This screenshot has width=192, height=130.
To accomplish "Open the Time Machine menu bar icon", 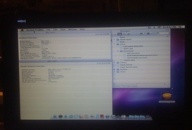I will point(150,27).
